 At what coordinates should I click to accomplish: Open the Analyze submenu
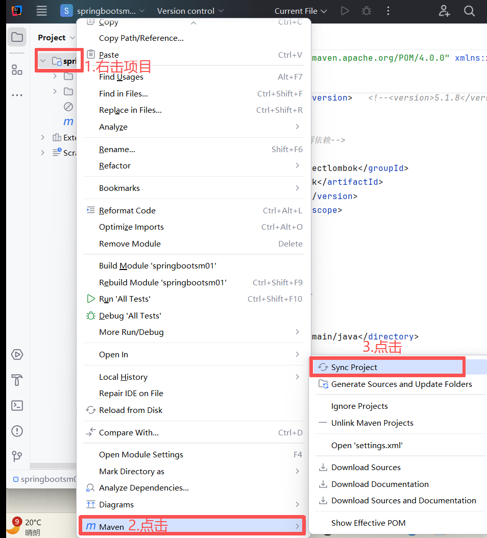point(193,127)
